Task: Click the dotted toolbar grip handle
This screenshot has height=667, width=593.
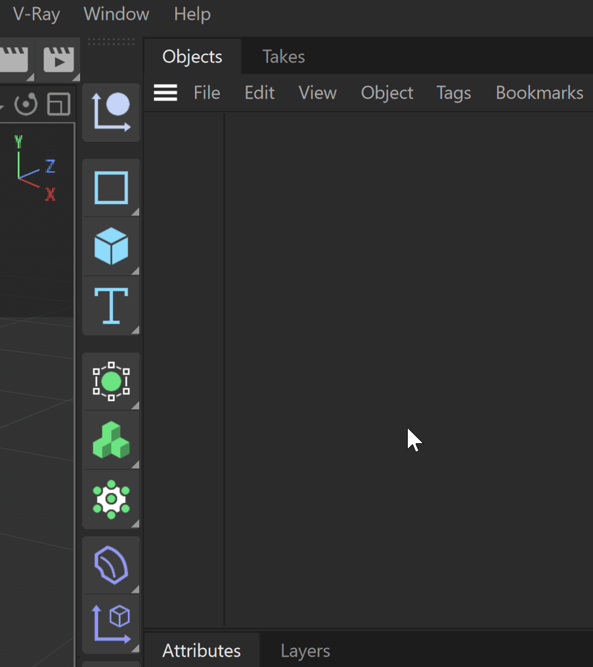Action: click(111, 42)
